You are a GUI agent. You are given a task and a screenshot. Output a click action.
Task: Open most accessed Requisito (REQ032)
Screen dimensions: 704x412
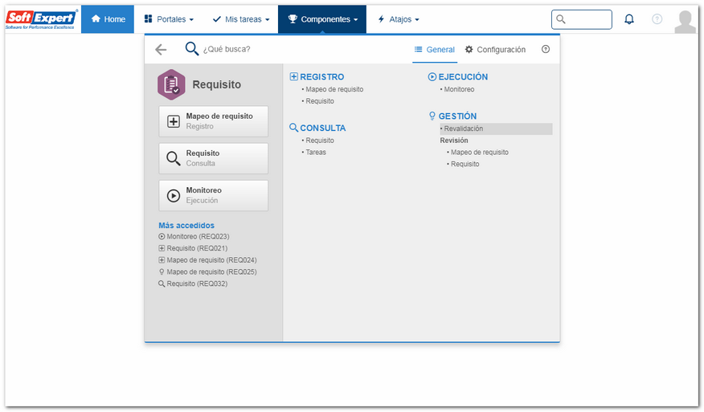193,284
